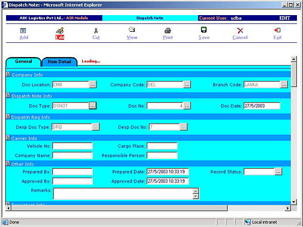Switch to the General tab
The height and width of the screenshot is (227, 303).
23,62
